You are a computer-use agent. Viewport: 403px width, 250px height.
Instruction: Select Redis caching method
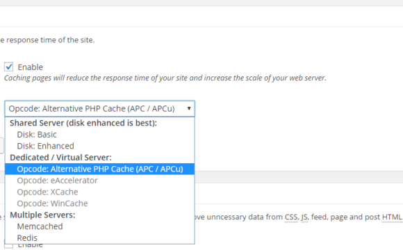[x=100, y=238]
